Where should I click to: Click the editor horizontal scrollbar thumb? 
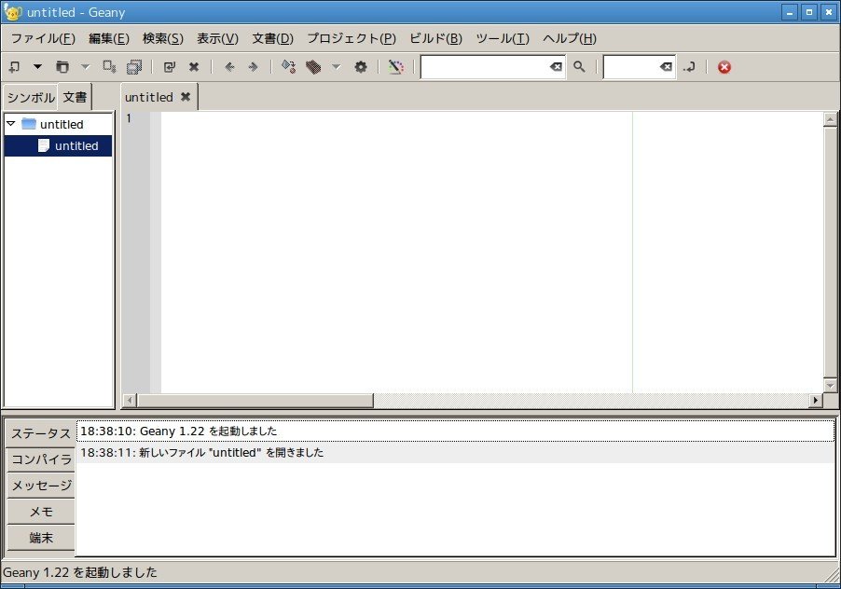[255, 401]
